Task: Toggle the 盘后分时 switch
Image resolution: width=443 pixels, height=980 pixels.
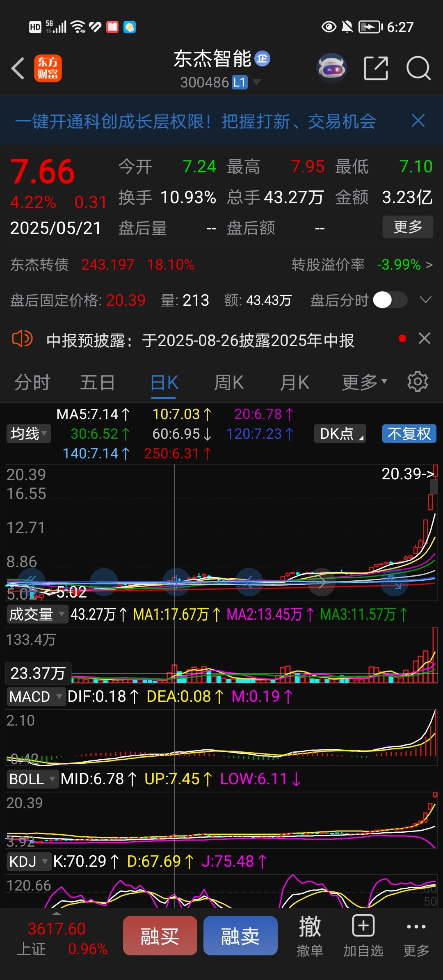Action: (x=390, y=300)
